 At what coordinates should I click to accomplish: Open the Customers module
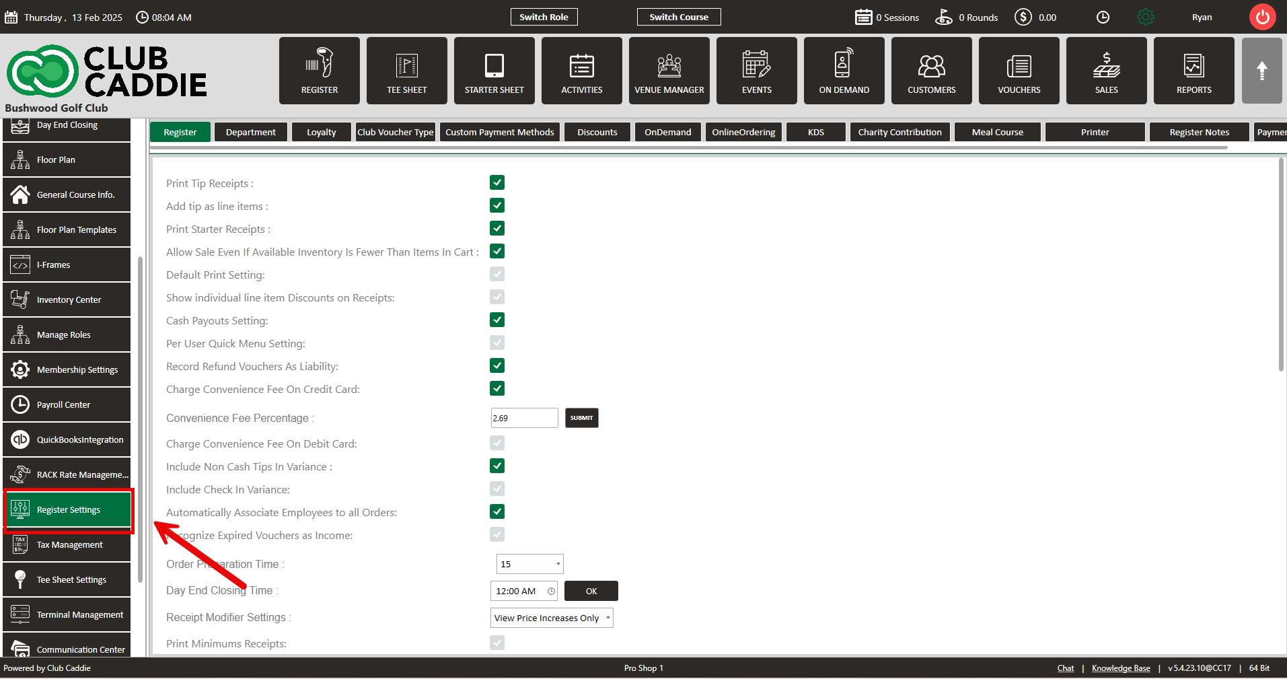pyautogui.click(x=932, y=71)
